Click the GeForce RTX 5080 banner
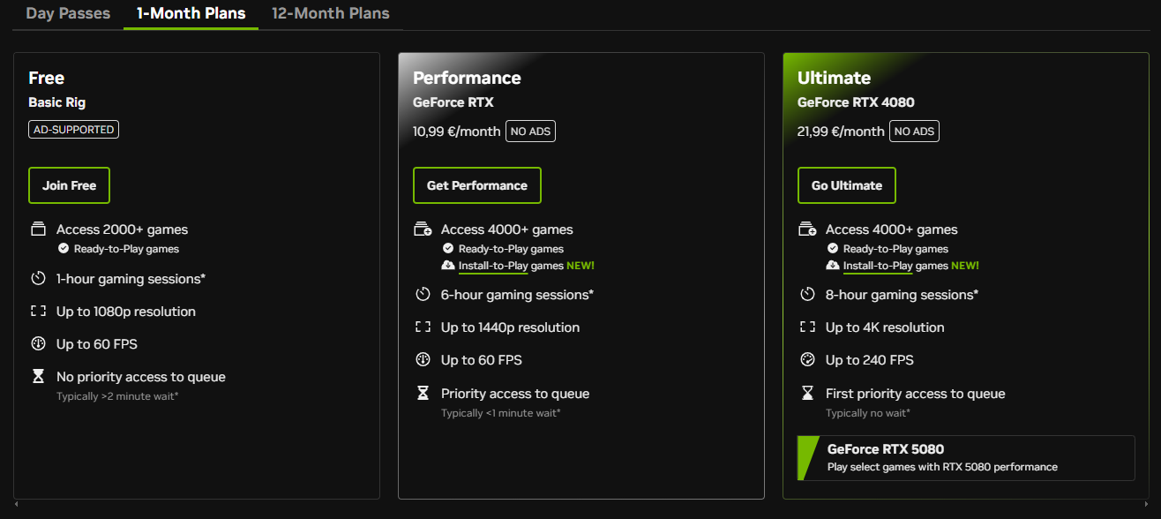Viewport: 1161px width, 519px height. [x=966, y=457]
